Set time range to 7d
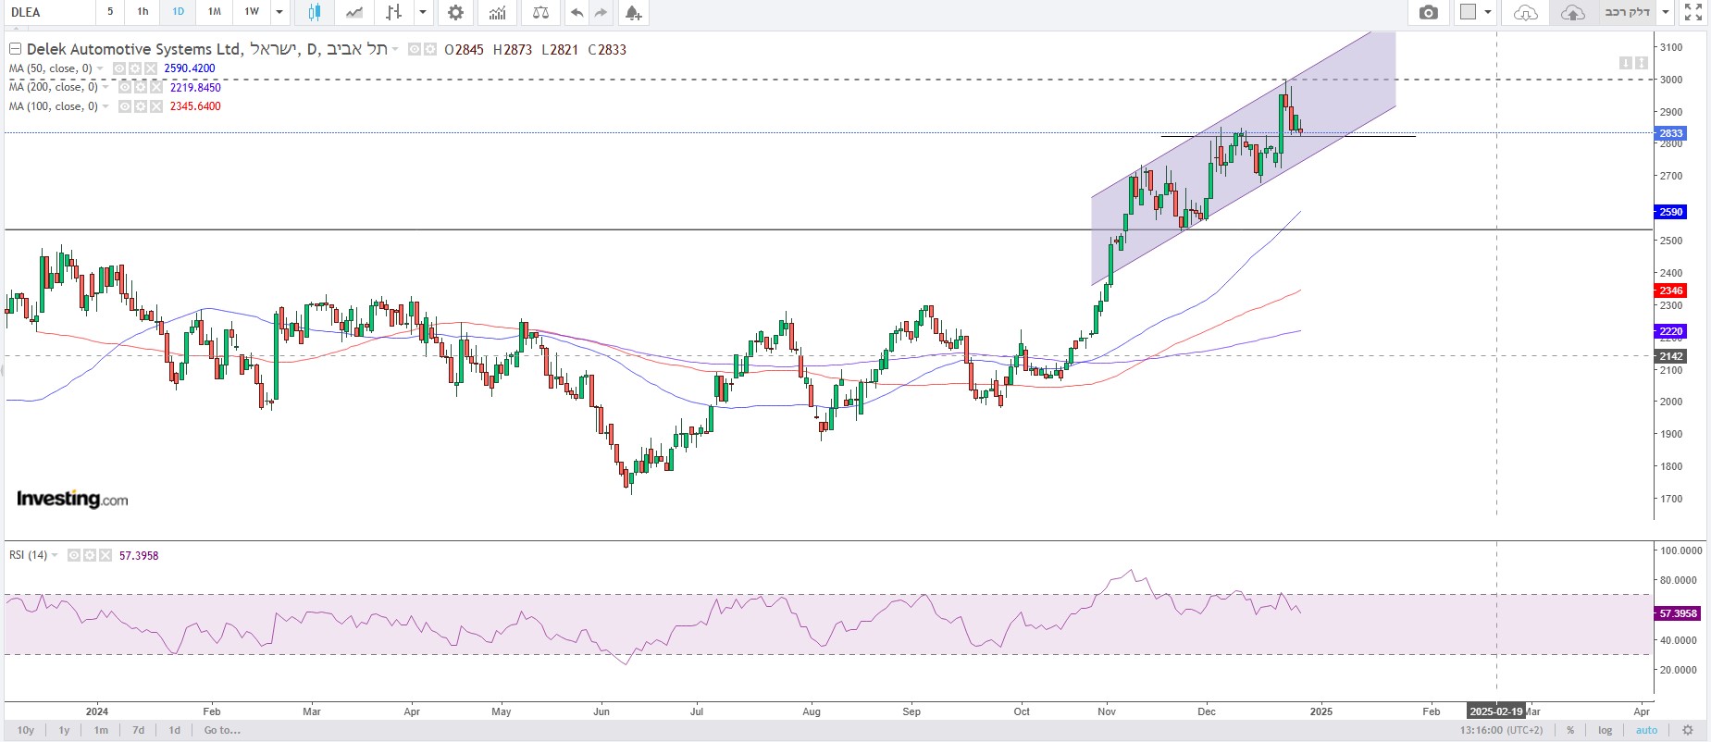 click(138, 730)
